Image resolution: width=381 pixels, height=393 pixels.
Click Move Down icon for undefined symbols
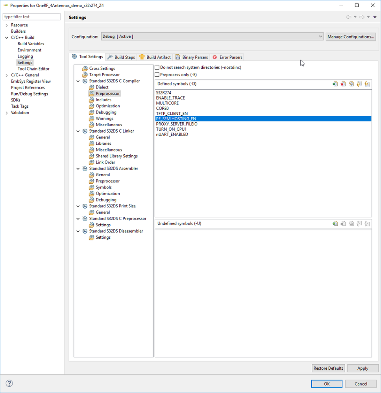(367, 223)
